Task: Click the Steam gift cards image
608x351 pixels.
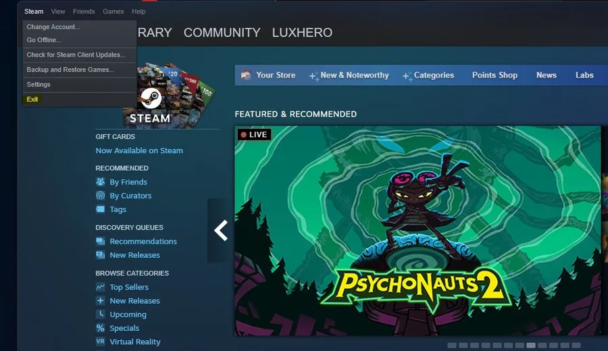Action: pos(170,95)
